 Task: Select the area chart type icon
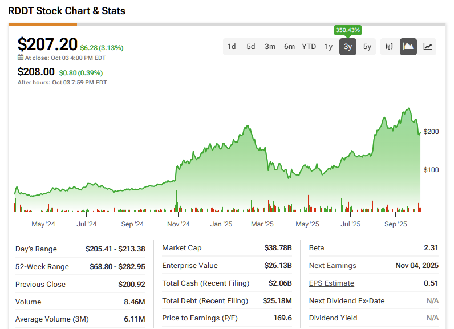[x=408, y=47]
